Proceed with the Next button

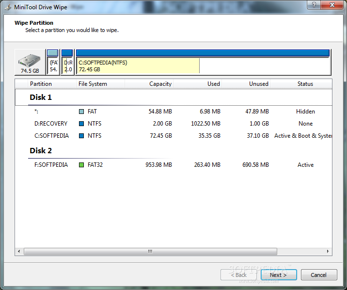(279, 275)
